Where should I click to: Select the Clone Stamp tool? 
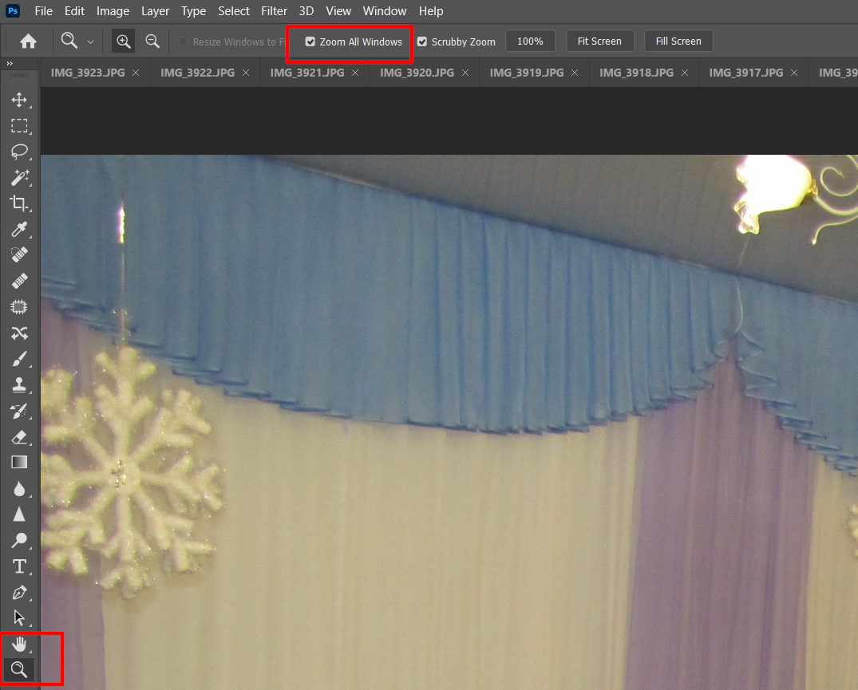click(19, 385)
